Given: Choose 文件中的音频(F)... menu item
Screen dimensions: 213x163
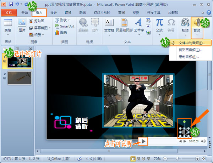Looking at the screenshot, I should pyautogui.click(x=191, y=43).
